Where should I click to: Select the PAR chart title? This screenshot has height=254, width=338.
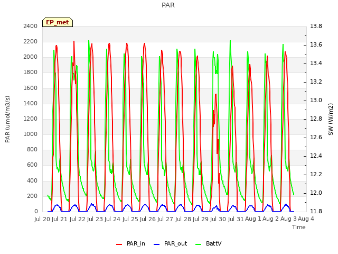click(x=168, y=5)
